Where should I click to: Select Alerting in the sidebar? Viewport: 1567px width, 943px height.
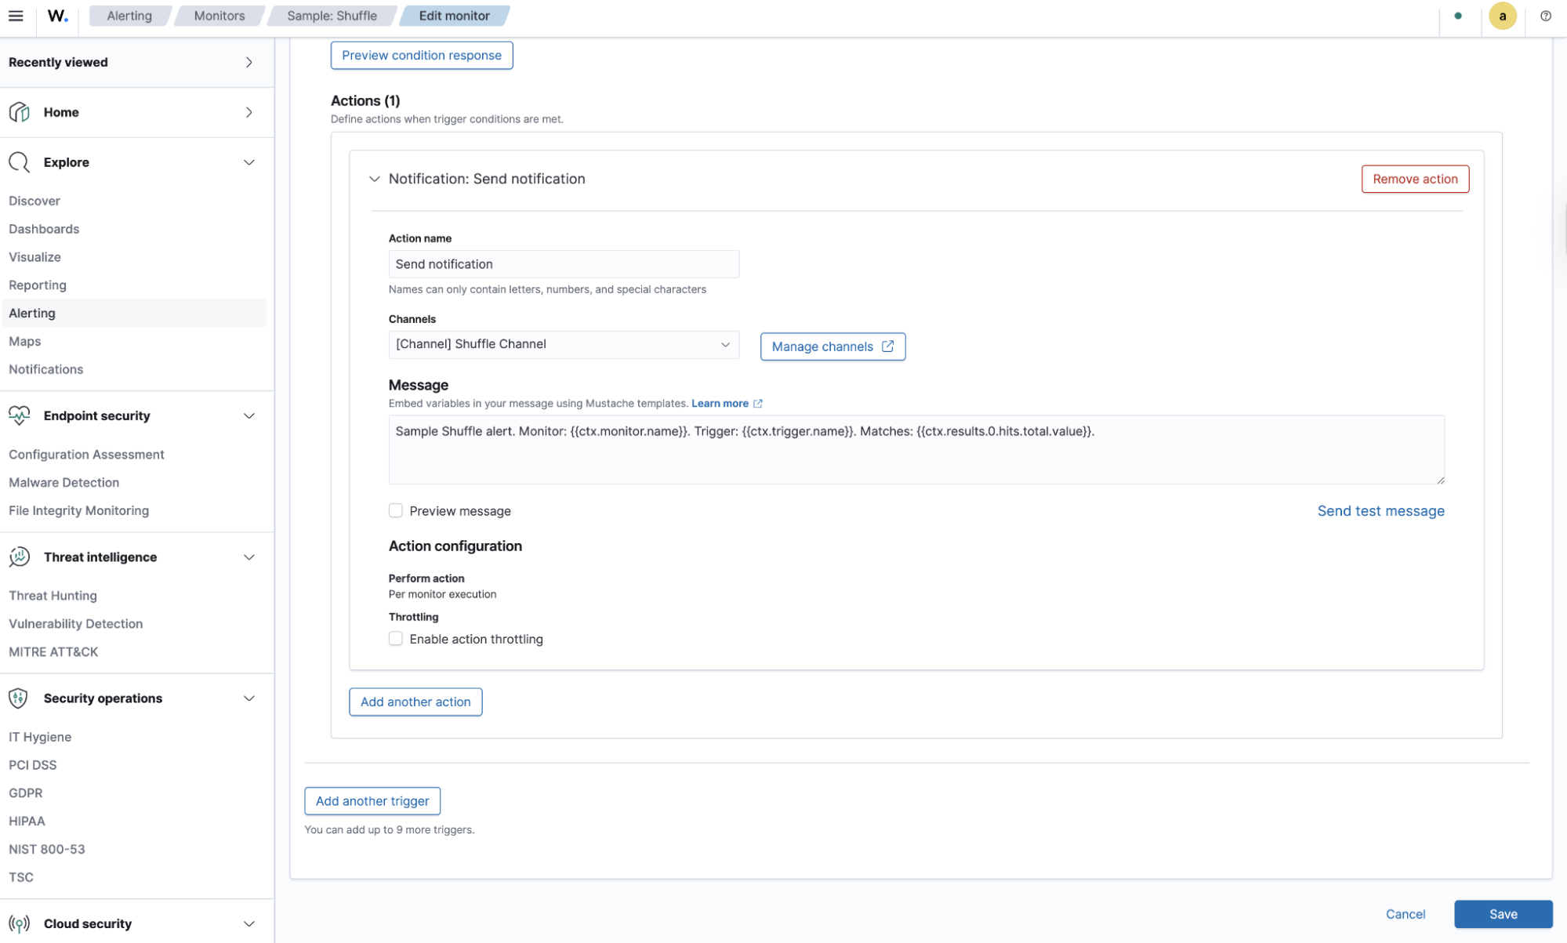tap(133, 313)
